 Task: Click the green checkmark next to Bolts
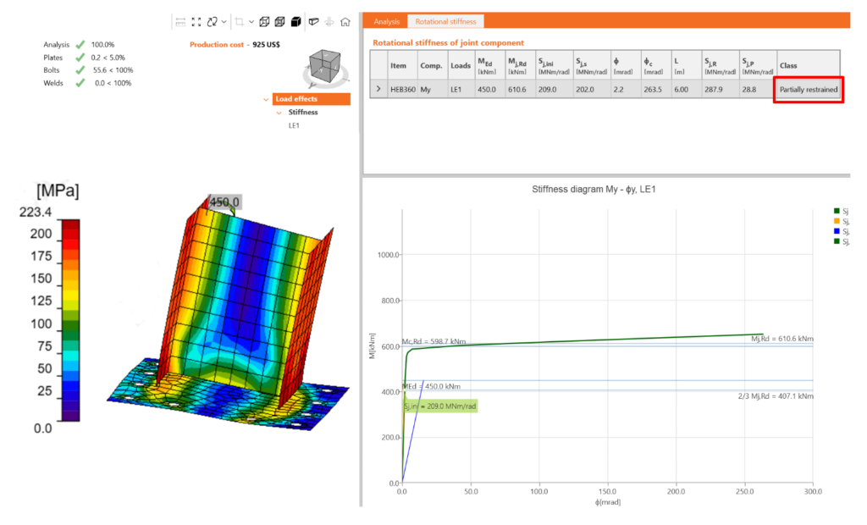pos(80,69)
